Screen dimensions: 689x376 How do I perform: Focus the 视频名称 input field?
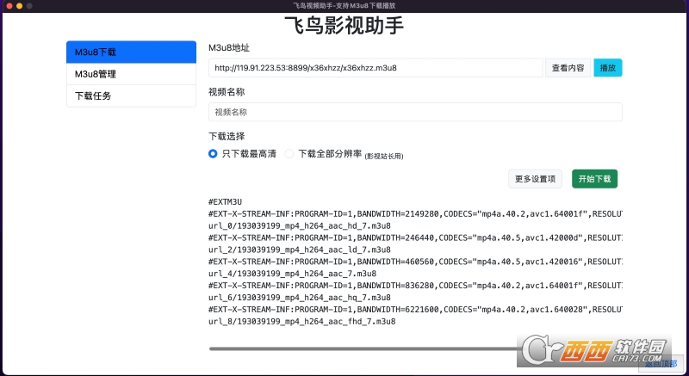coord(415,112)
